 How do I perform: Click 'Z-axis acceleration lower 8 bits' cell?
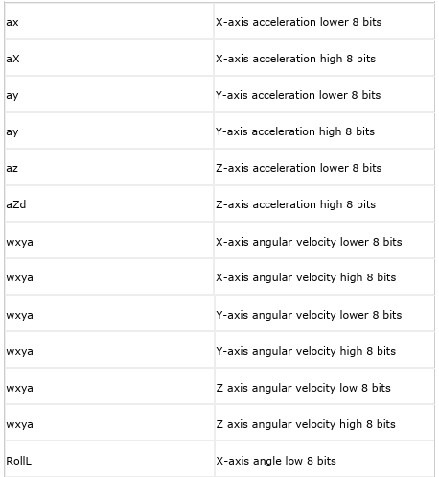[x=324, y=168]
